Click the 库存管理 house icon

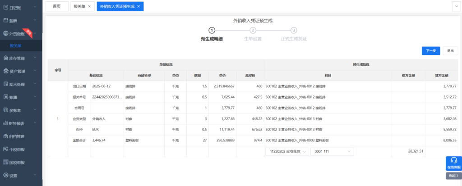[5, 58]
